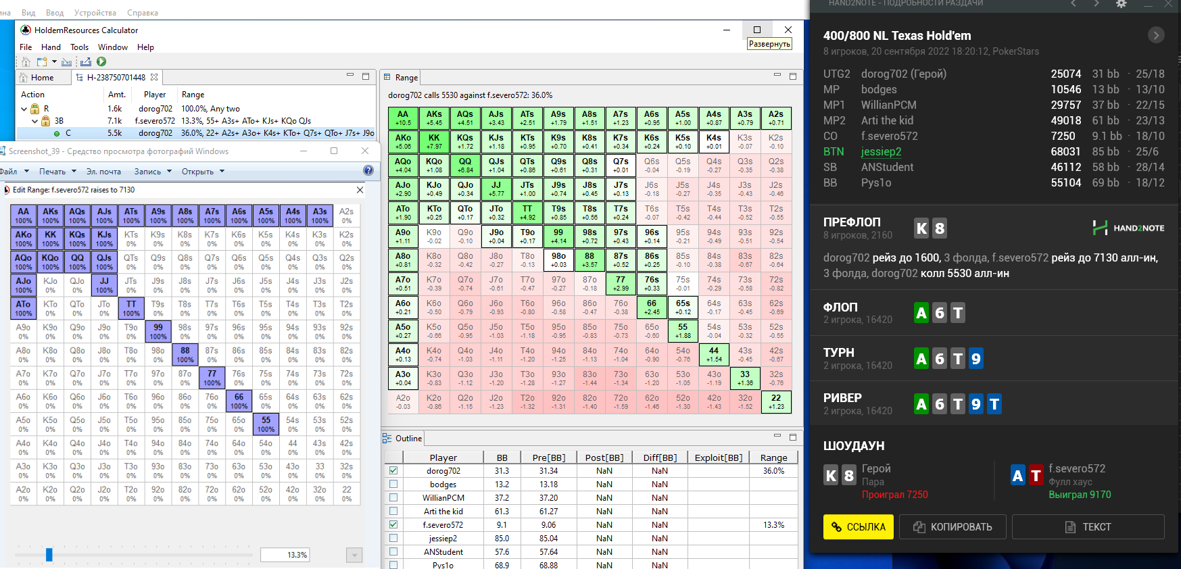Maximize the hand tree panel
The width and height of the screenshot is (1181, 569).
coord(366,76)
